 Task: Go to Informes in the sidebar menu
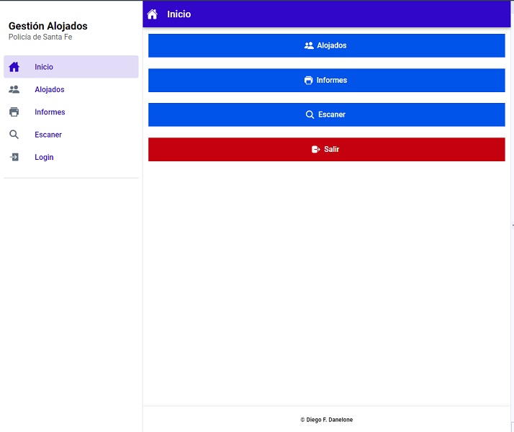click(x=50, y=112)
